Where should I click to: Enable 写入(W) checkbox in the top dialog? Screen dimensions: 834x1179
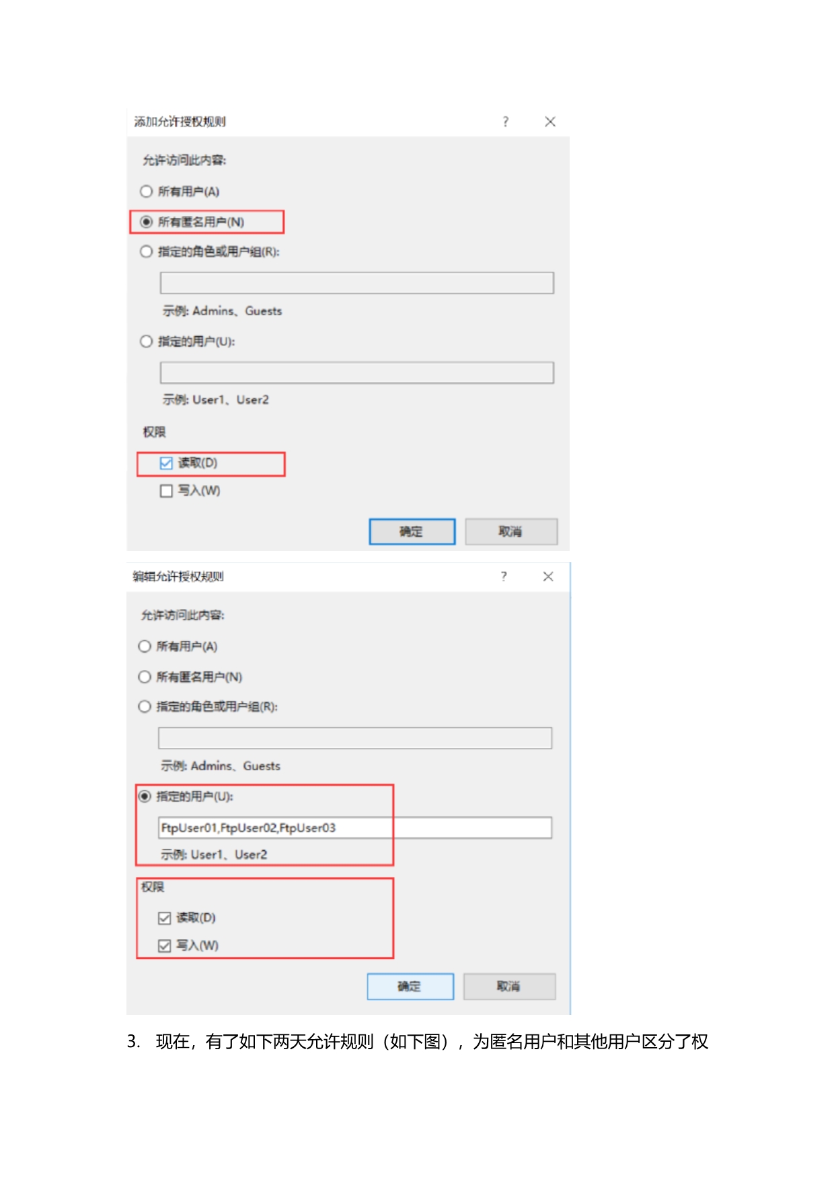(x=166, y=491)
